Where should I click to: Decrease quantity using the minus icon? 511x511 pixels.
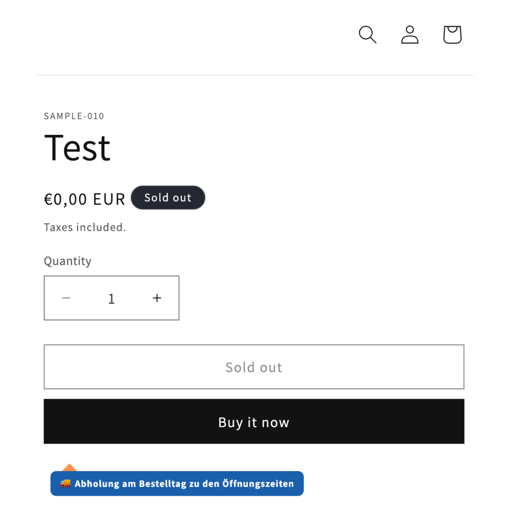tap(66, 298)
